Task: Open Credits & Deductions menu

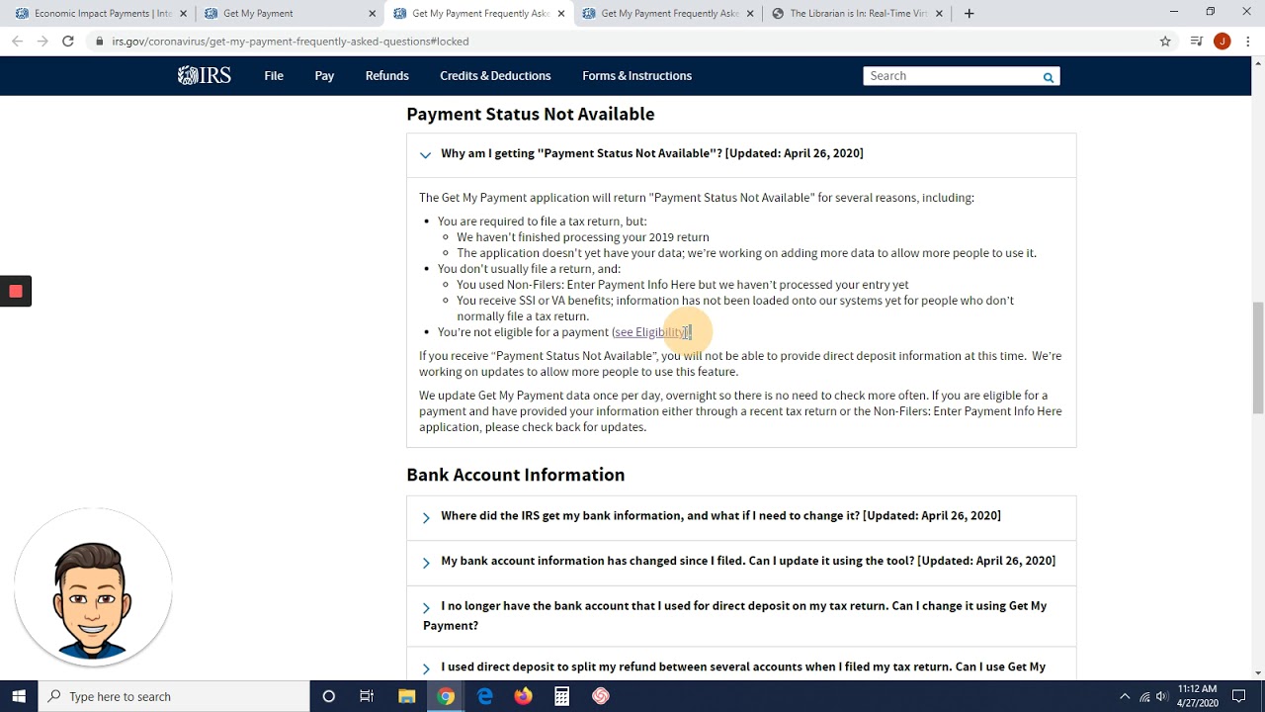Action: point(495,76)
